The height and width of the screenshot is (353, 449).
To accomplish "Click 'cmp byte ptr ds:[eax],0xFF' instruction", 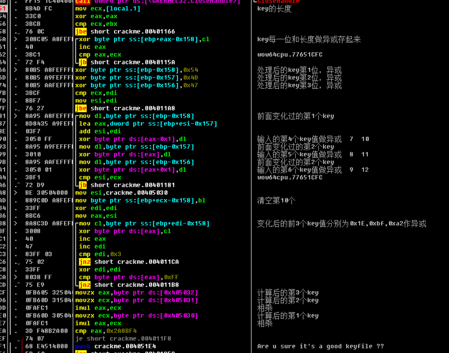I will 129,277.
